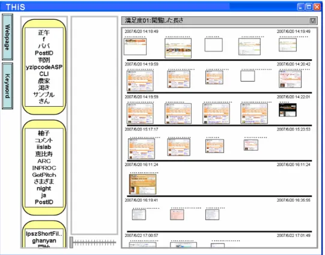
Task: Open first thumbnail in session ending 14:20:42
Action: point(140,81)
